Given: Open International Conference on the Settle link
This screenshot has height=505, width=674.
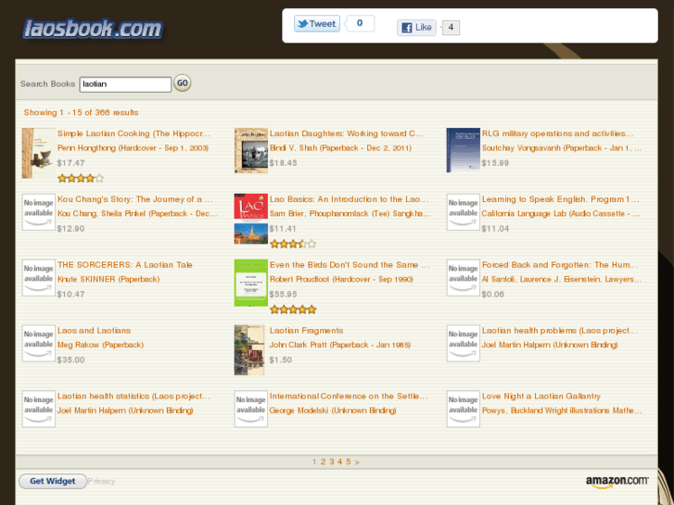Looking at the screenshot, I should (349, 397).
